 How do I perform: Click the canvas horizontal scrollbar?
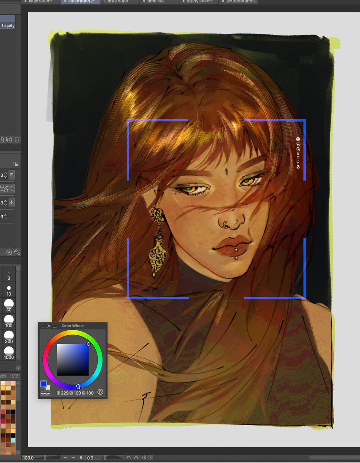coord(334,458)
